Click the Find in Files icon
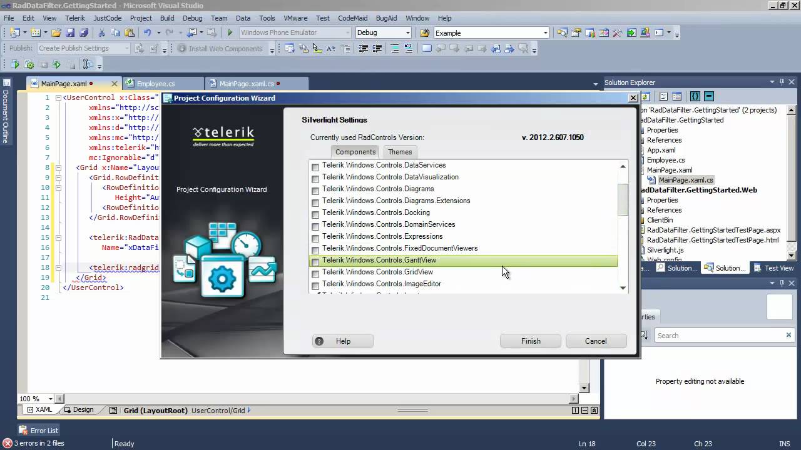 (425, 32)
